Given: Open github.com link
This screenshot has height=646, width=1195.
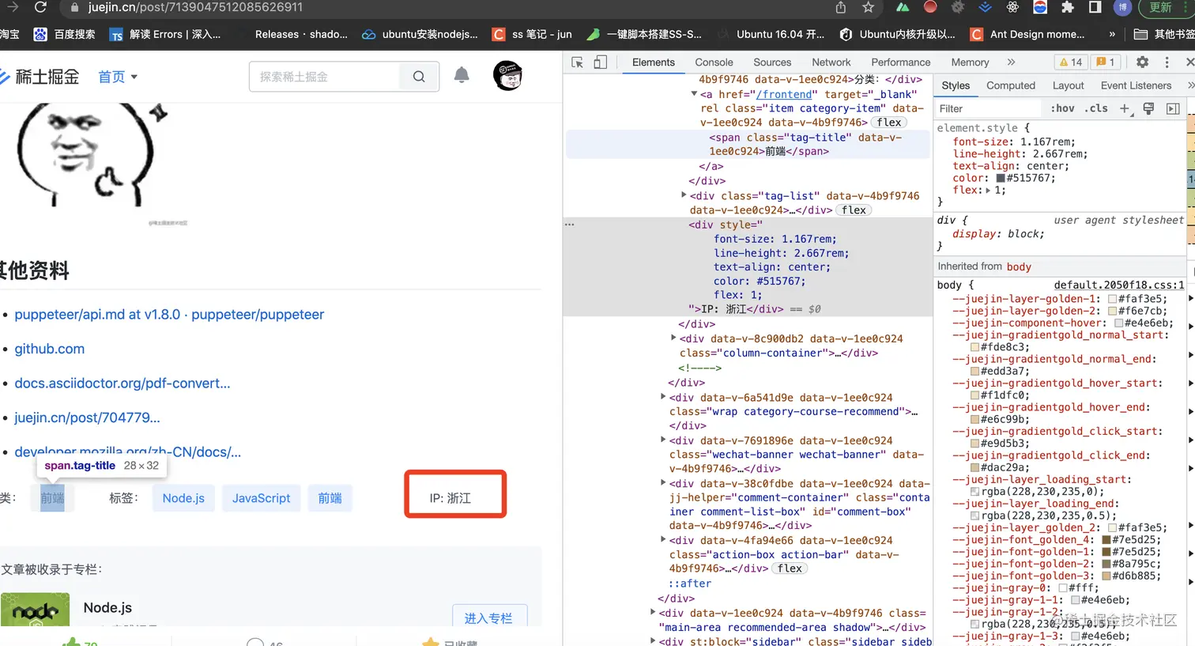Looking at the screenshot, I should (x=49, y=349).
